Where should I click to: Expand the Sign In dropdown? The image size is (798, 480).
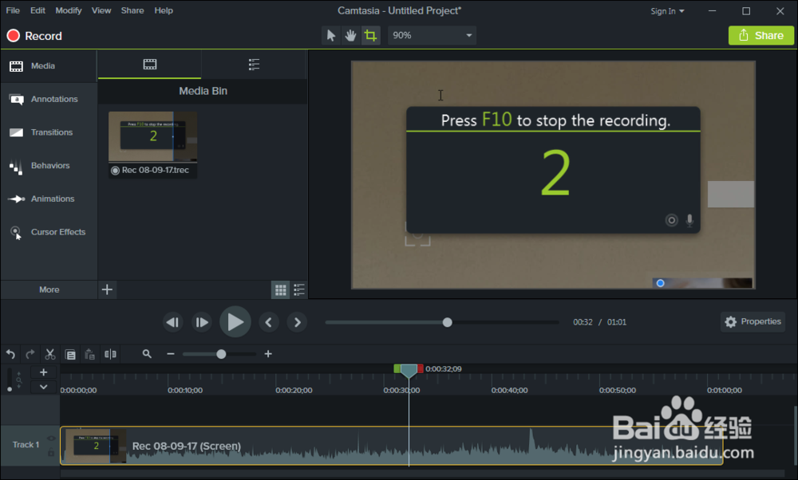(x=667, y=11)
